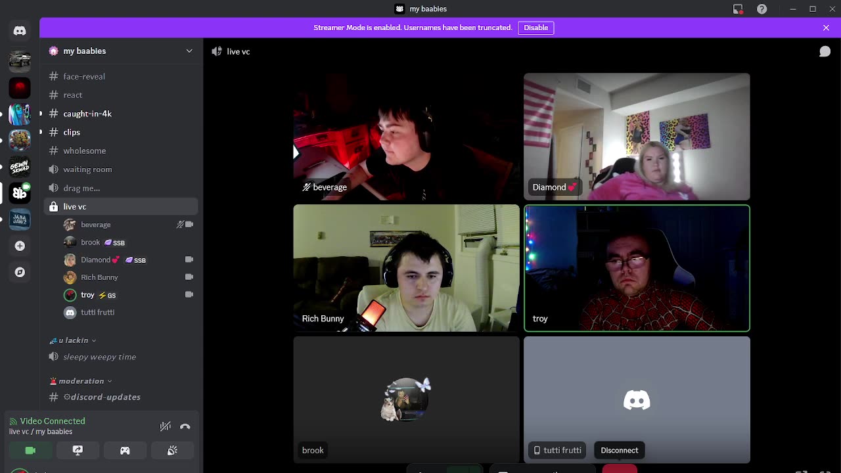Viewport: 841px width, 473px height.
Task: Disable Streamer Mode from the banner
Action: [535, 28]
